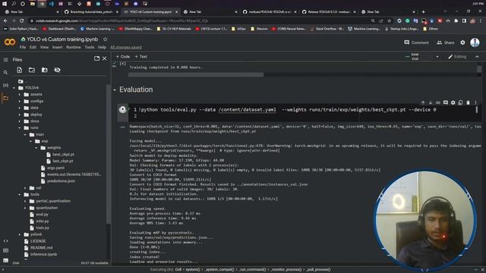
Task: Collapse the header with chevron
Action: [477, 57]
